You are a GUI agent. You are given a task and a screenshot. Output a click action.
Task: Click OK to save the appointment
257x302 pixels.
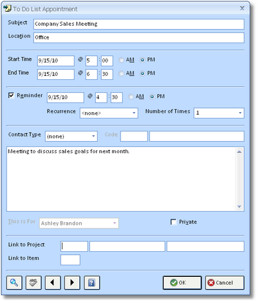pyautogui.click(x=182, y=283)
